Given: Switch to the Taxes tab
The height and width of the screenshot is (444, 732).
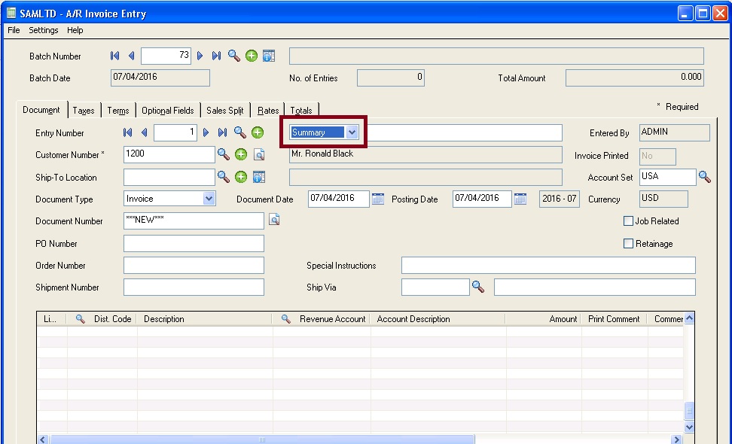Looking at the screenshot, I should point(84,111).
